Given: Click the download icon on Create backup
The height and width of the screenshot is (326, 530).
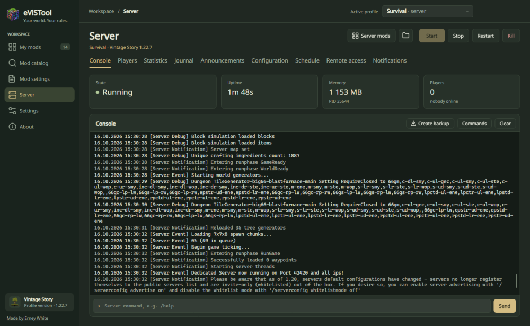Looking at the screenshot, I should [x=413, y=124].
